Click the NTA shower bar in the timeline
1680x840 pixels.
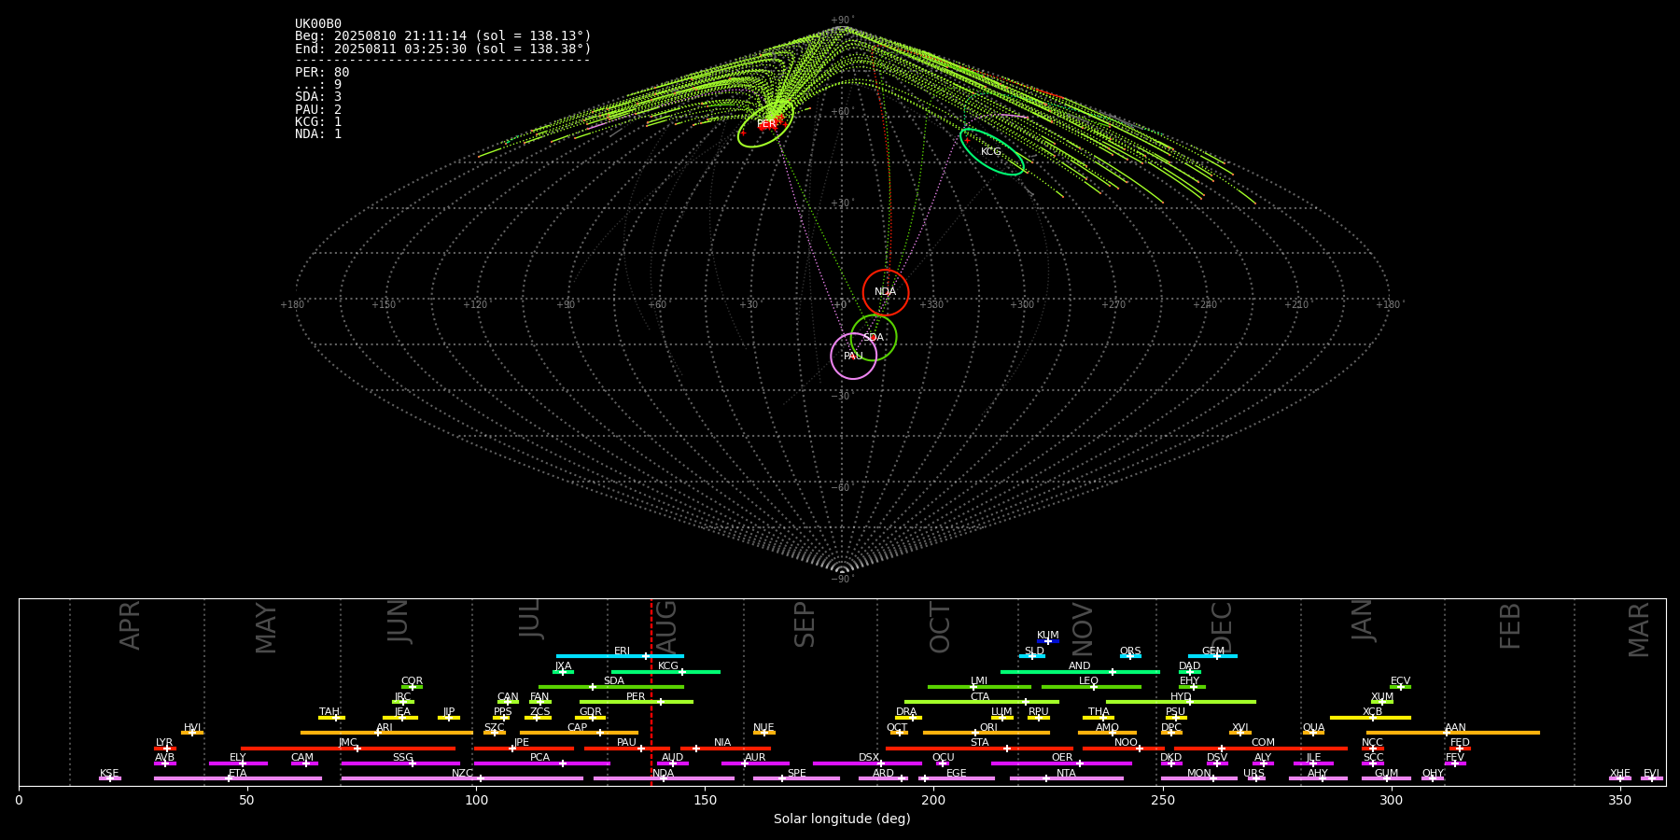[1067, 778]
